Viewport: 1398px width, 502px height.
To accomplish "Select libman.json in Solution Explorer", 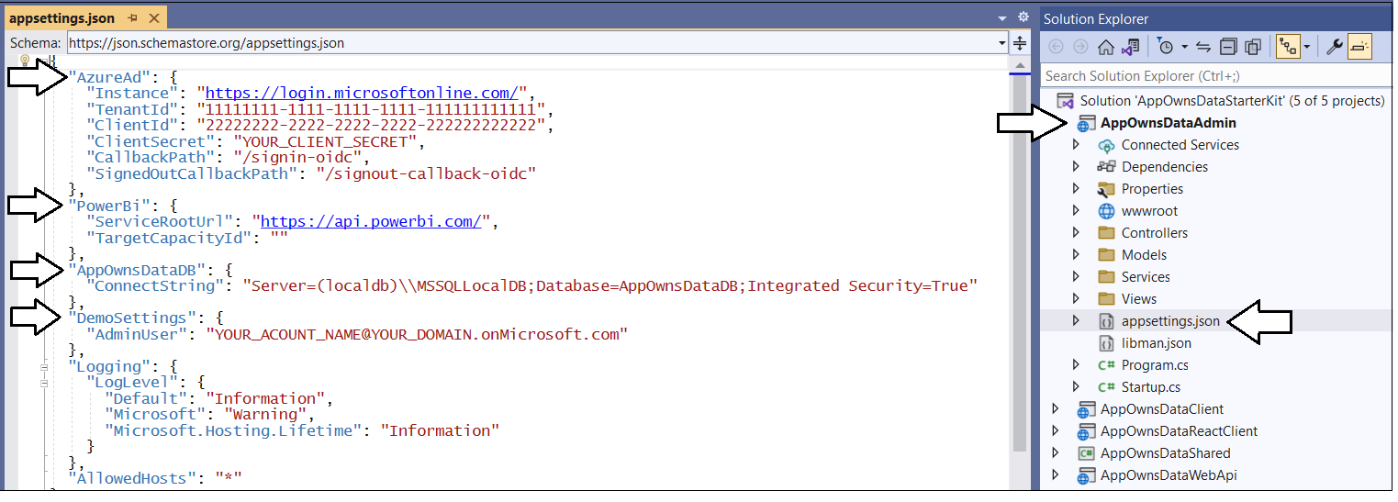I will (x=1157, y=343).
